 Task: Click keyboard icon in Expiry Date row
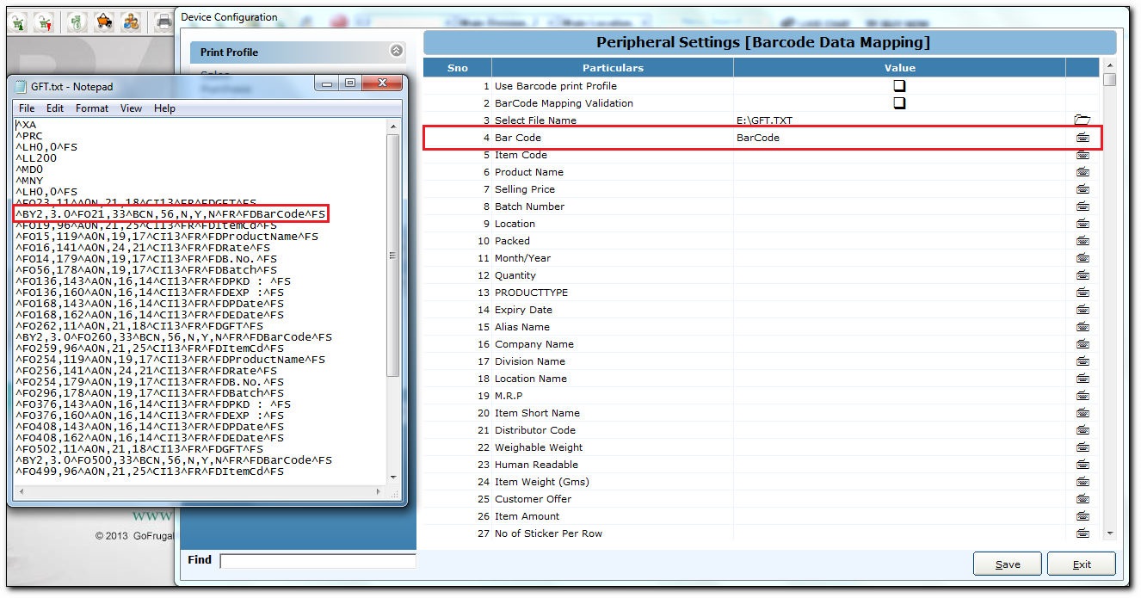tap(1082, 310)
